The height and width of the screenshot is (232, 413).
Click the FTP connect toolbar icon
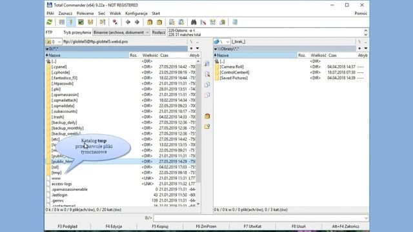172,22
